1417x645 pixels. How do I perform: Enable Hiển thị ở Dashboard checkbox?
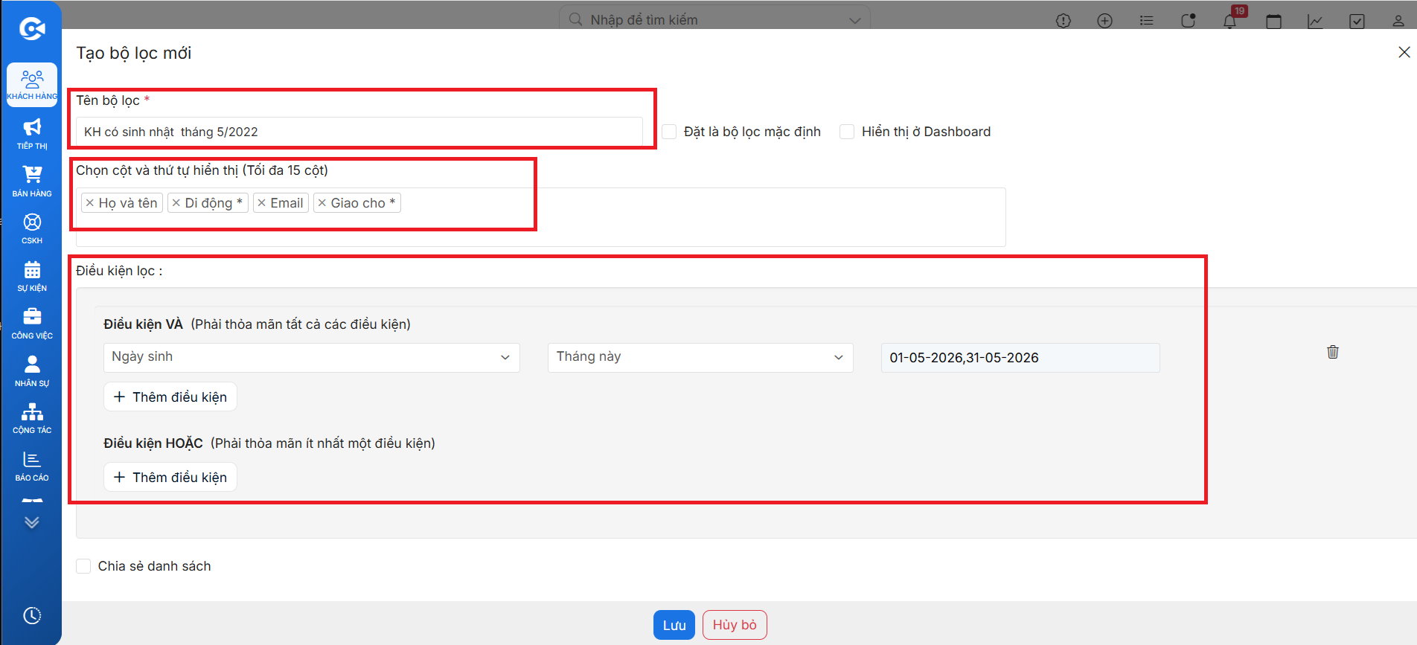tap(847, 132)
